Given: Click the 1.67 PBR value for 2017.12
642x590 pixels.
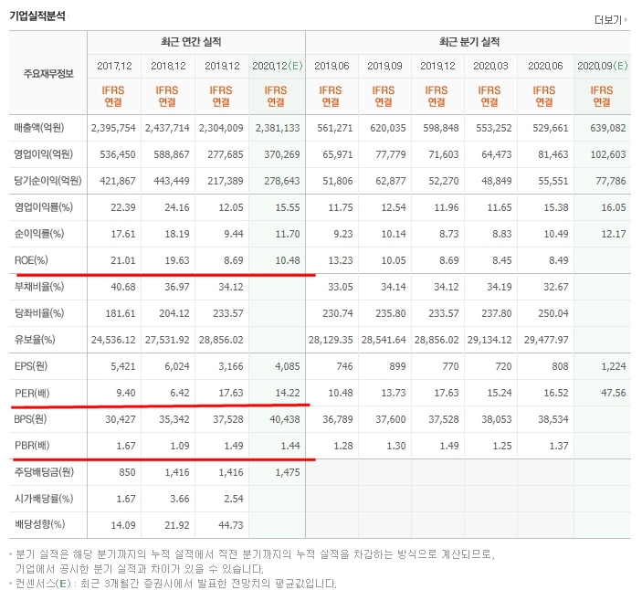Looking at the screenshot, I should 126,446.
